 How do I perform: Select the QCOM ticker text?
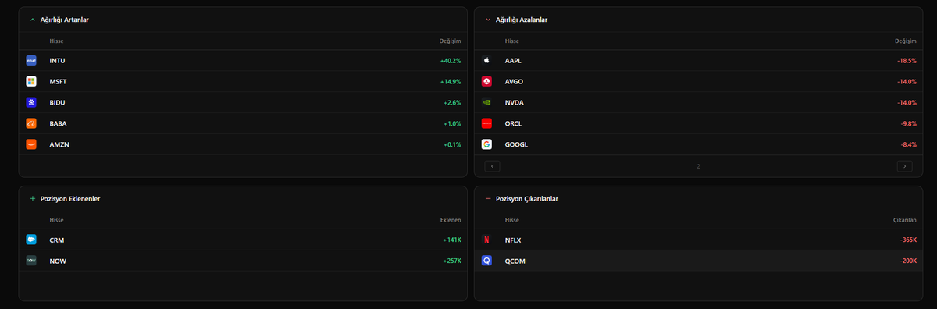click(x=515, y=261)
